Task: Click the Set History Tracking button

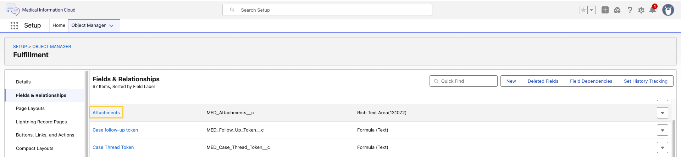Action: tap(646, 81)
